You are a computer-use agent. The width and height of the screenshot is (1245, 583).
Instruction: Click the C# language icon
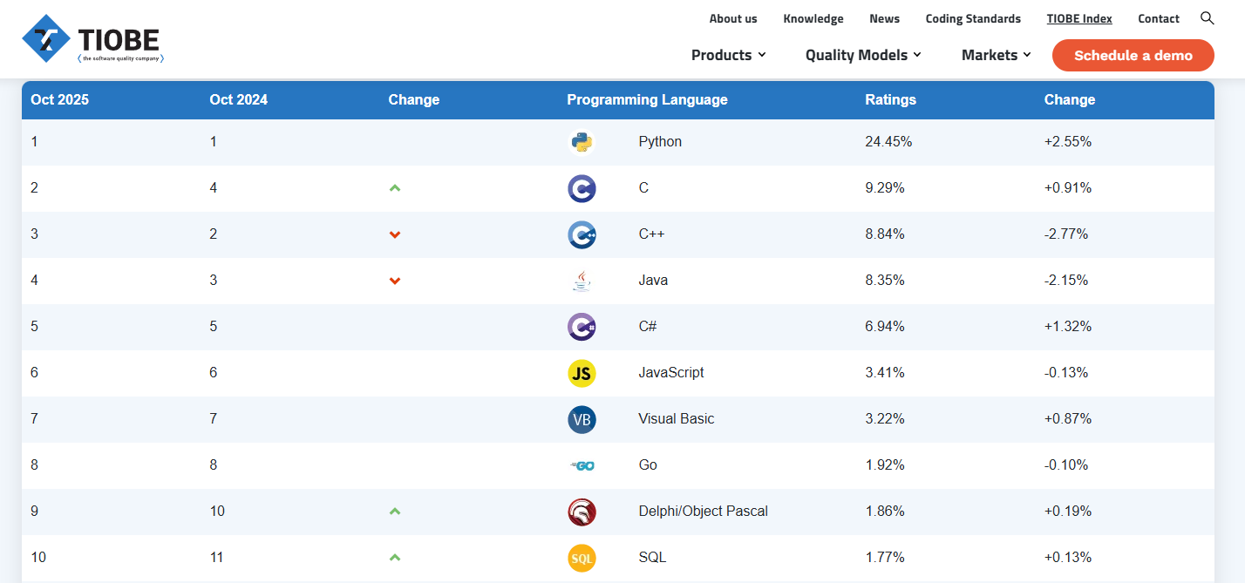(x=582, y=327)
